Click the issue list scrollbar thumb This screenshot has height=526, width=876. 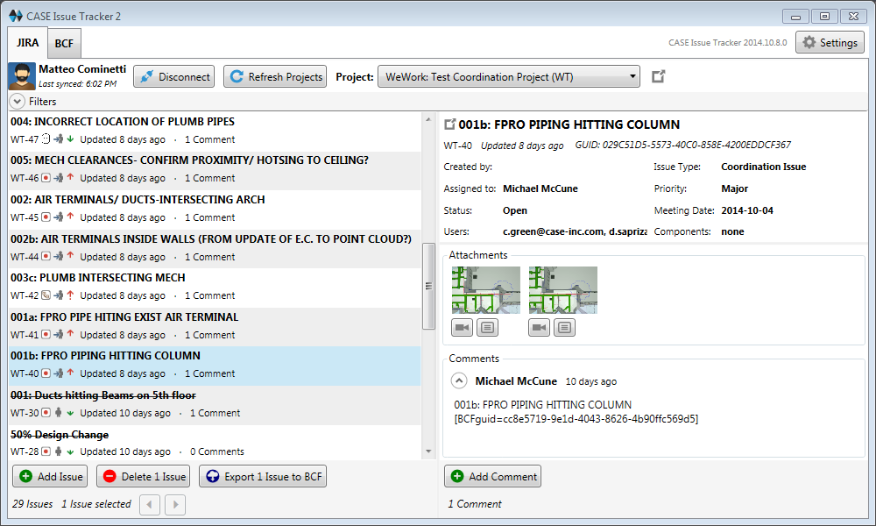[x=428, y=286]
